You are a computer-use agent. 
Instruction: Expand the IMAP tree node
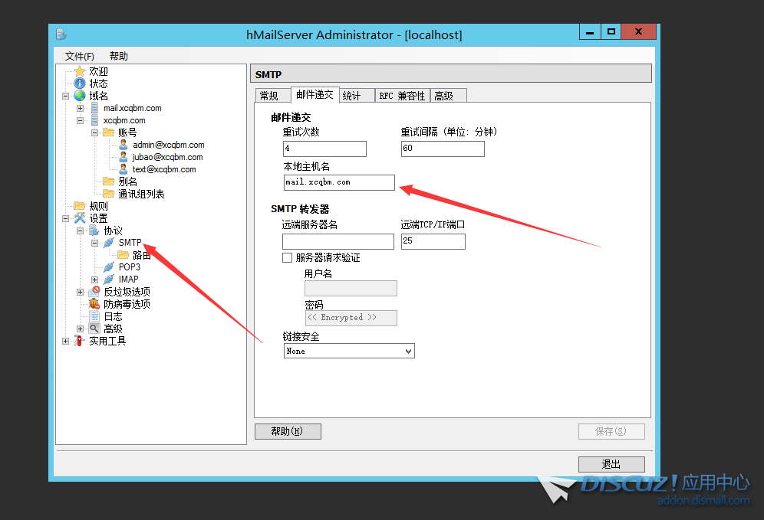point(94,280)
